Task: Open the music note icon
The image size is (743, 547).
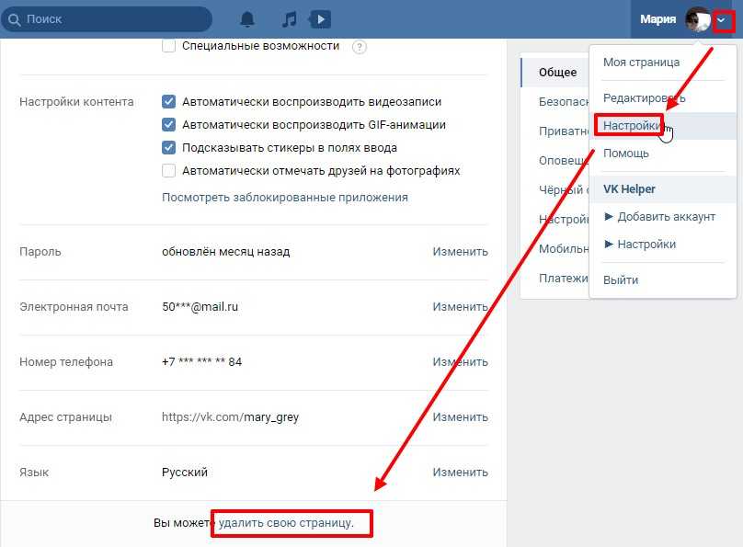Action: [289, 19]
